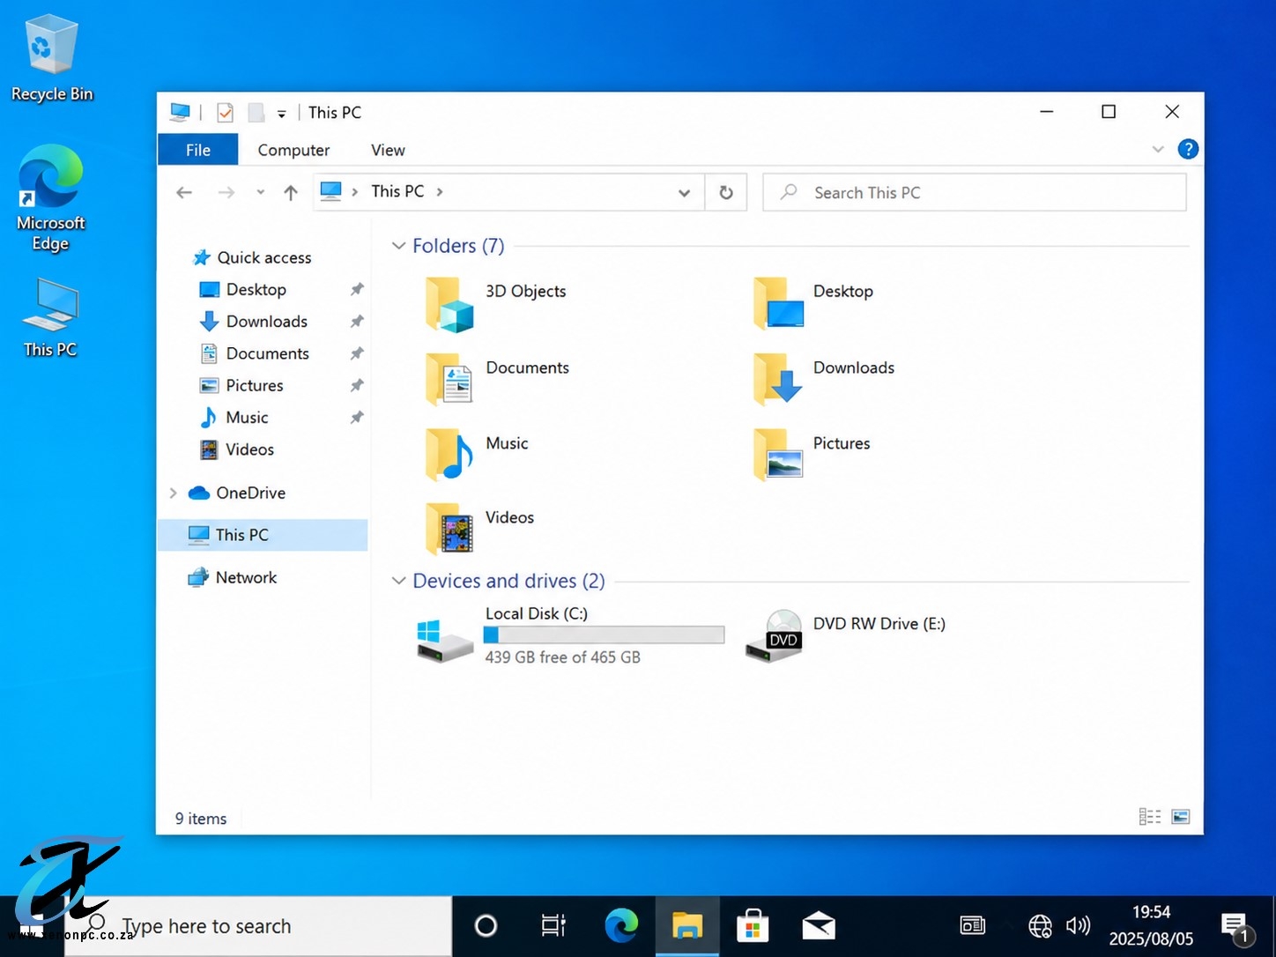Expand the OneDrive tree node arrow
Screen dimensions: 1276x957
coord(173,493)
